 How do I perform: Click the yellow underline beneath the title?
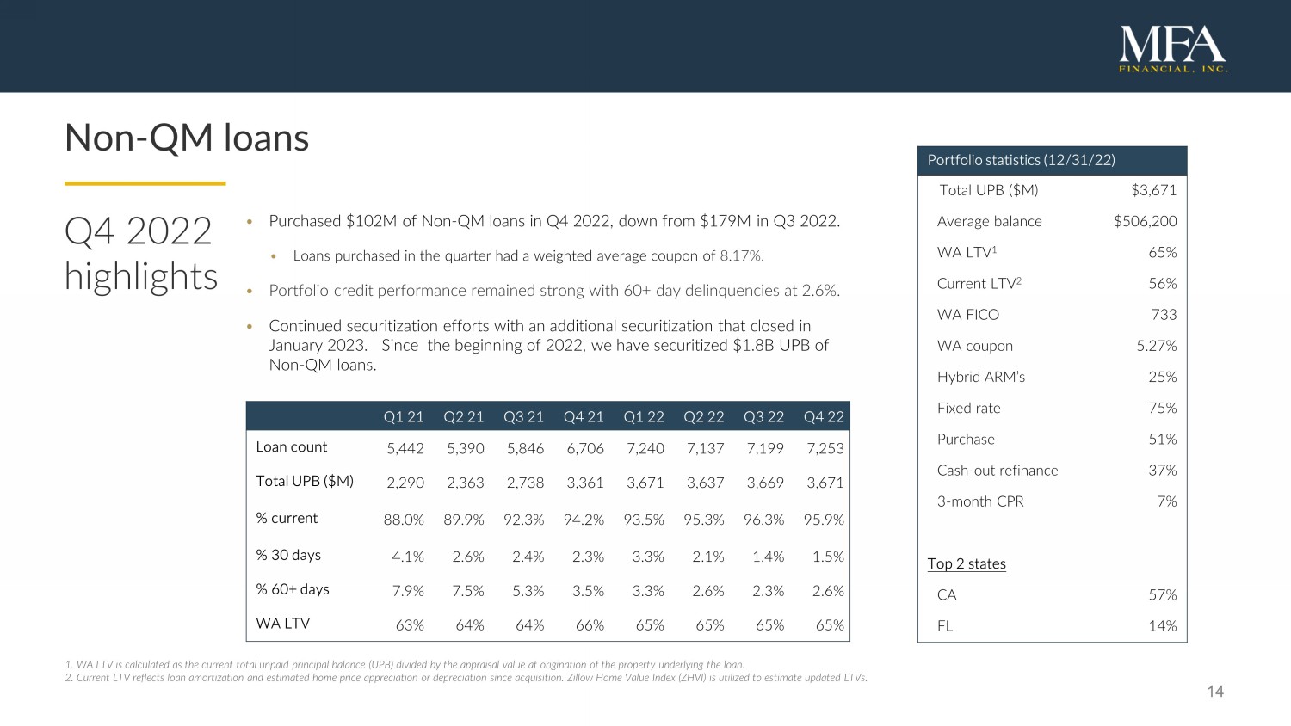tap(145, 183)
